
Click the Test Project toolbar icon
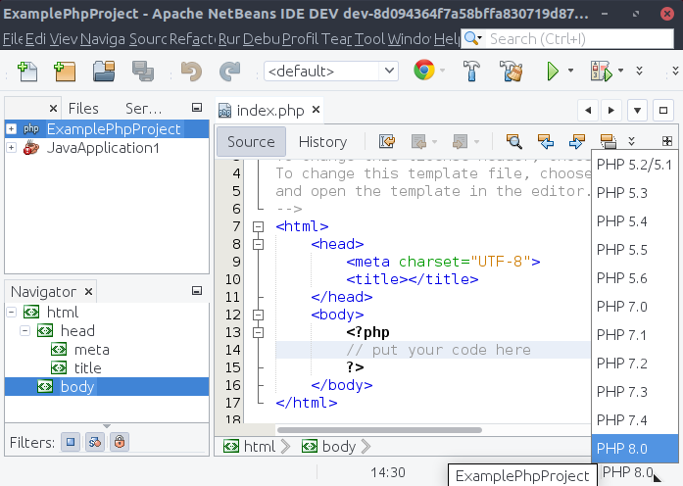coord(602,71)
